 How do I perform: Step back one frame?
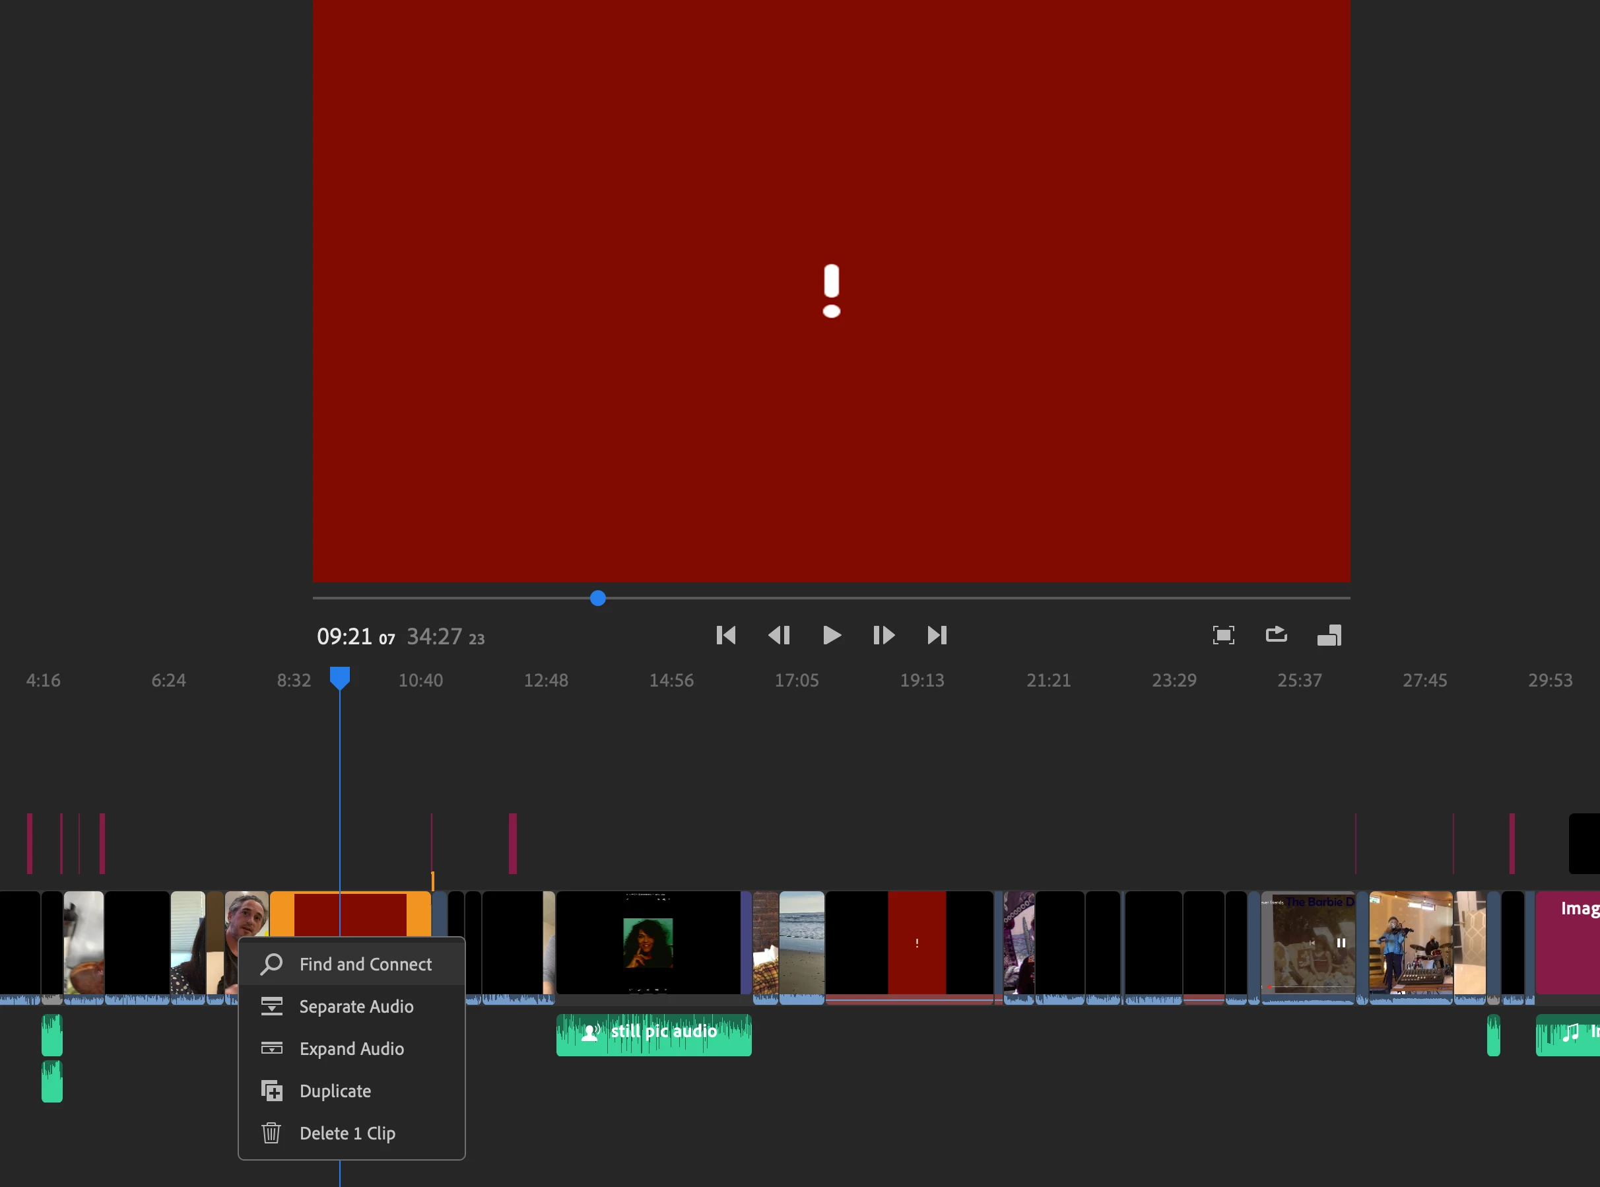click(x=779, y=635)
